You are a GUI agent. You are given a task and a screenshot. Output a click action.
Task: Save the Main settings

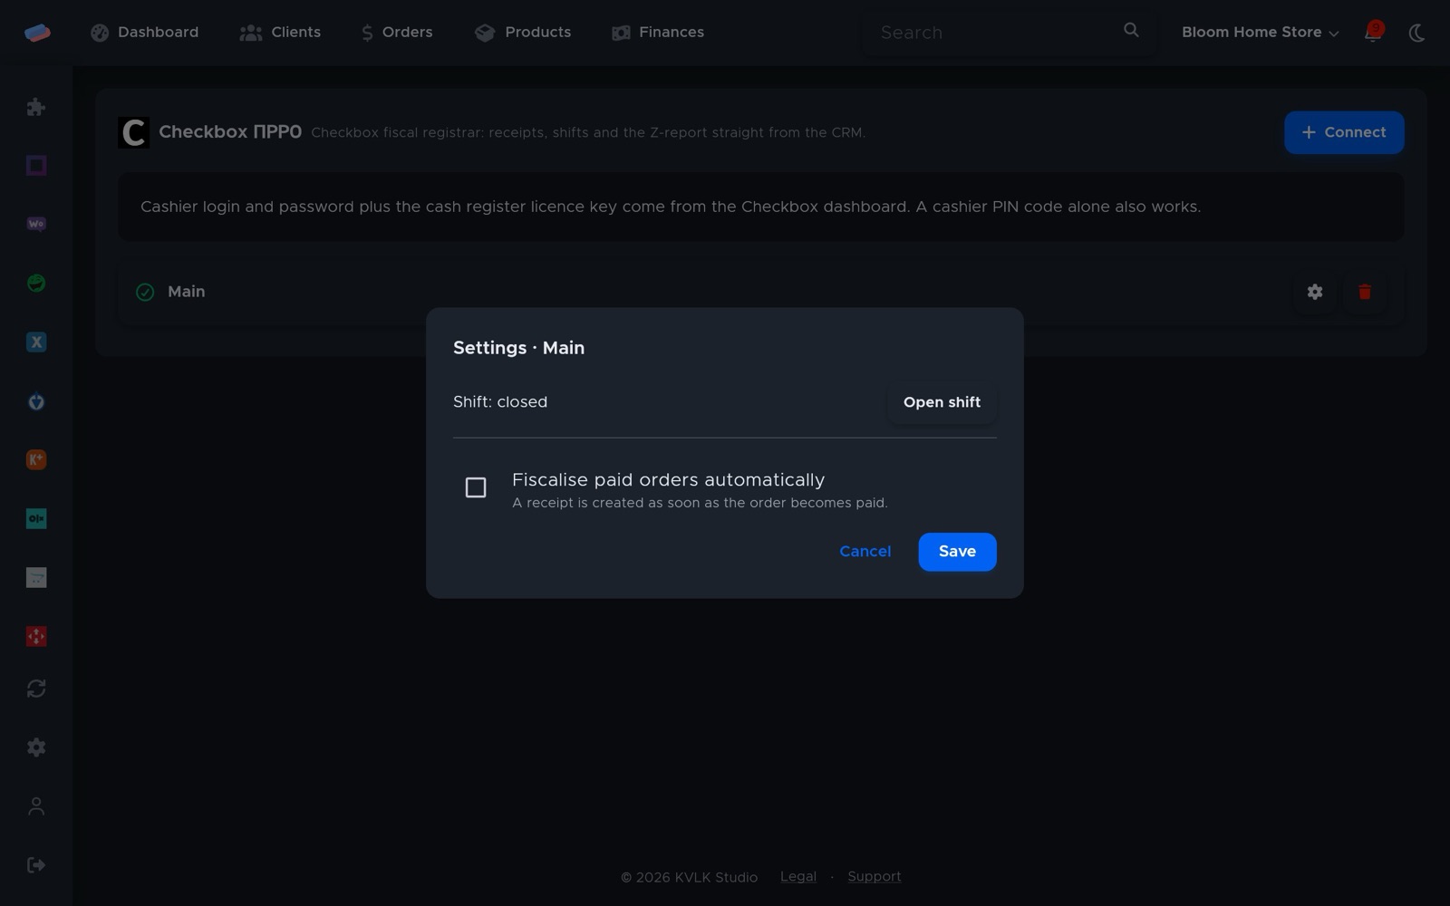957,552
